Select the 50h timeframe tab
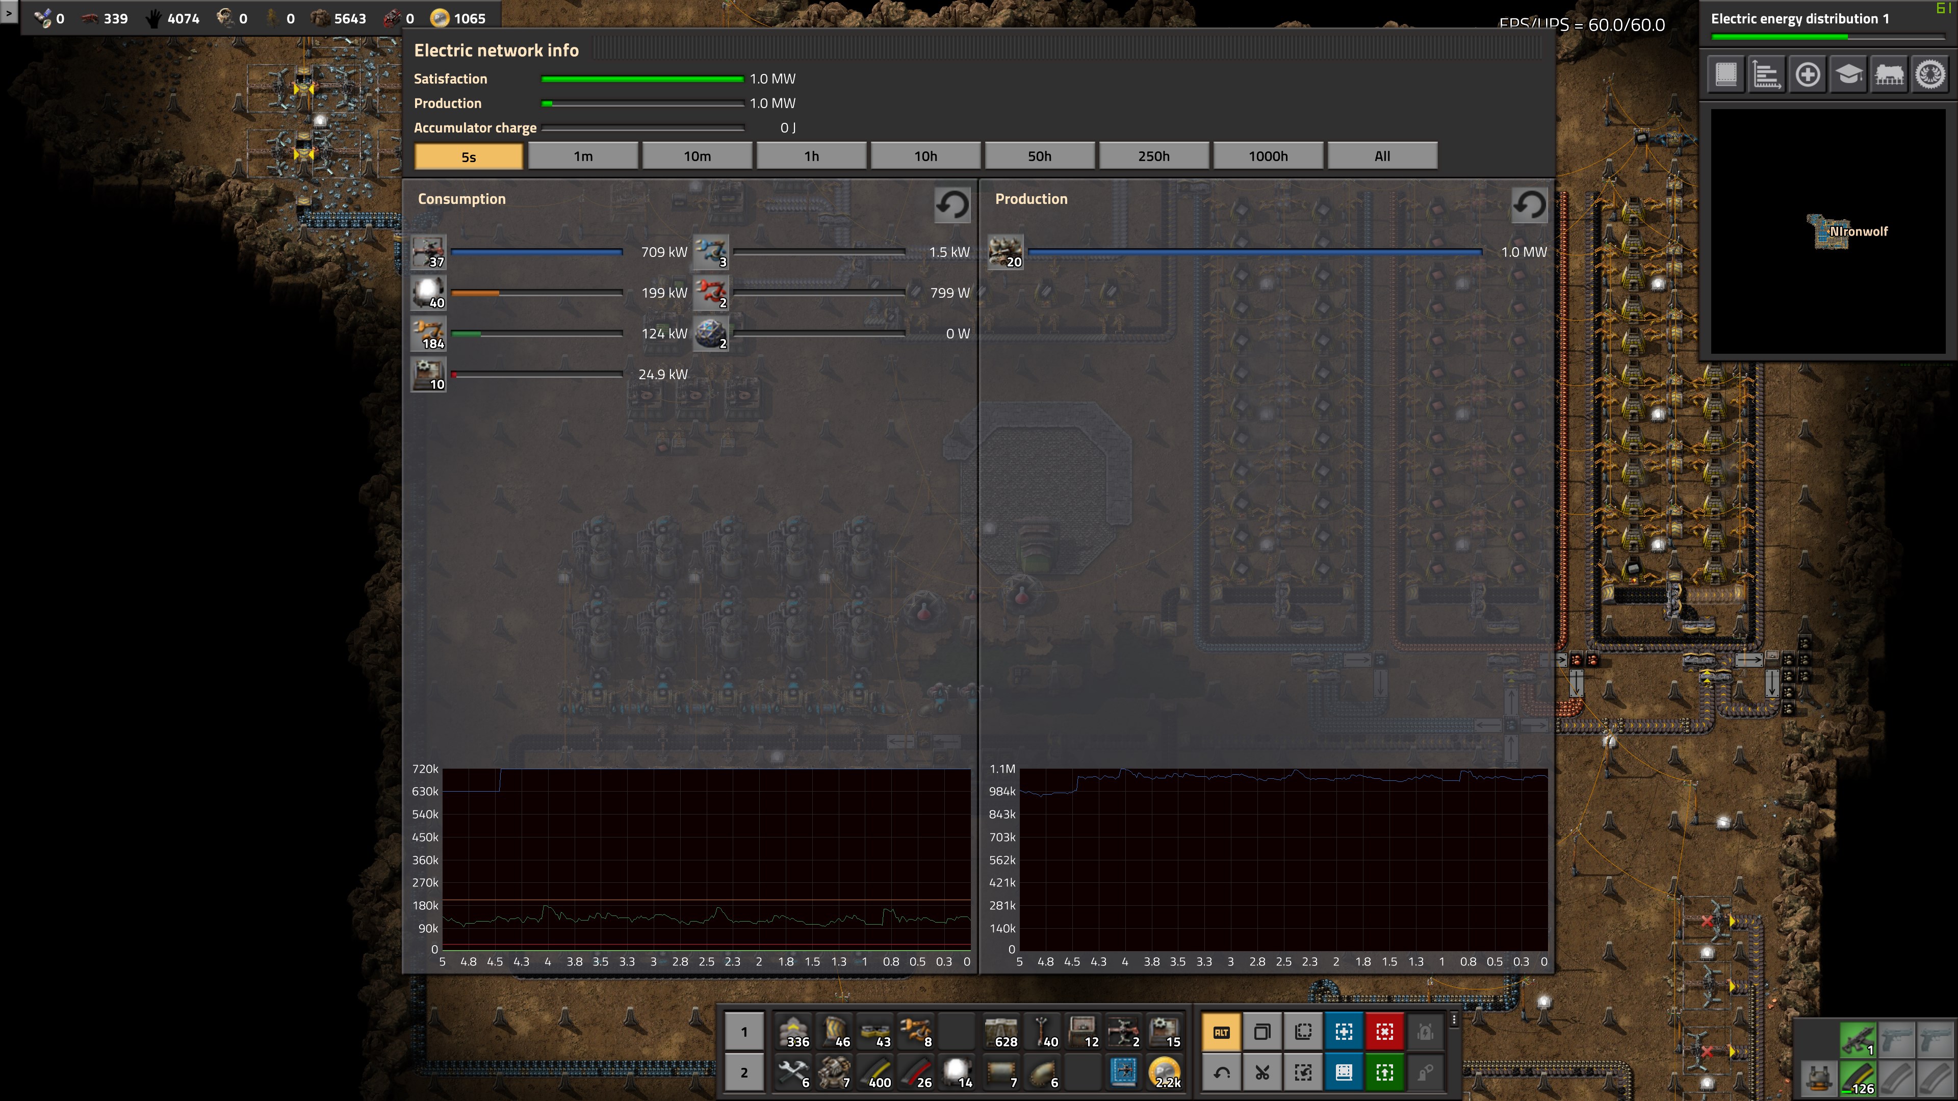Image resolution: width=1958 pixels, height=1101 pixels. tap(1040, 156)
